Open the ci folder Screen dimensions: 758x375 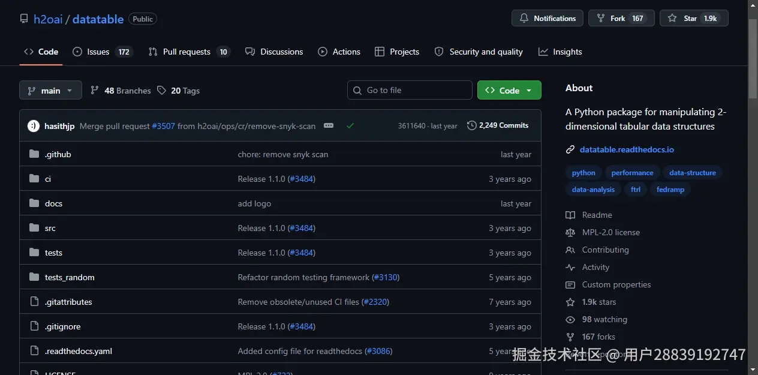[x=48, y=179]
